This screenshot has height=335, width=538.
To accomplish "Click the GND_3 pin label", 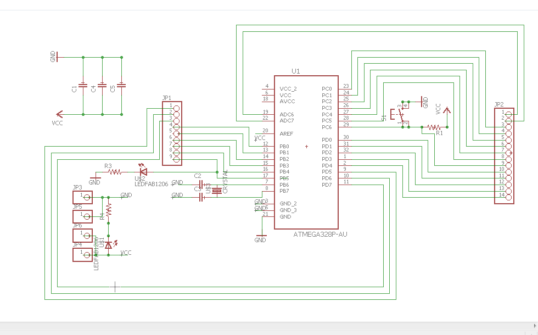I will (288, 210).
